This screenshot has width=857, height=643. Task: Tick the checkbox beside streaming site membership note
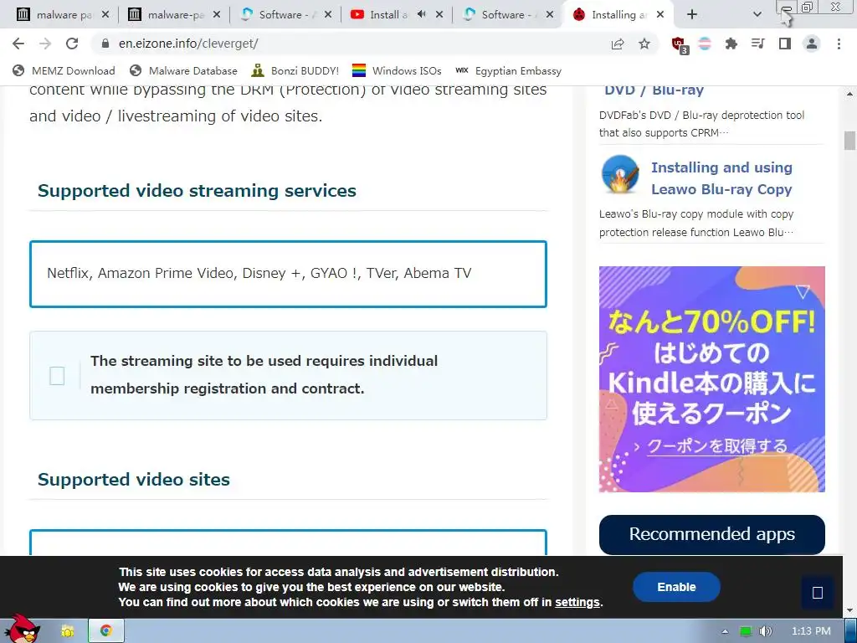coord(57,376)
